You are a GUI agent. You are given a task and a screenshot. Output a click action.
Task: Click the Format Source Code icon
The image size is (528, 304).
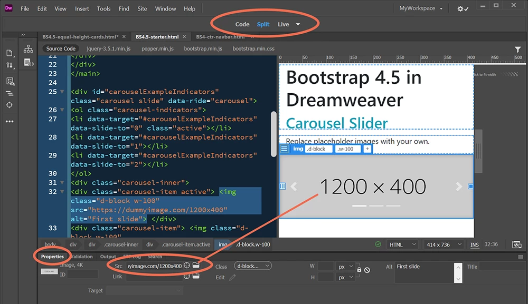(10, 93)
